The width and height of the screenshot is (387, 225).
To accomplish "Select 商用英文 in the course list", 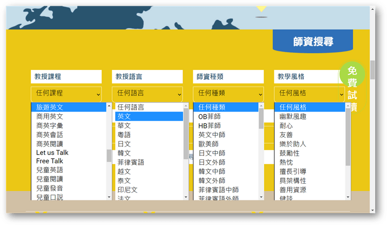I will pyautogui.click(x=50, y=116).
